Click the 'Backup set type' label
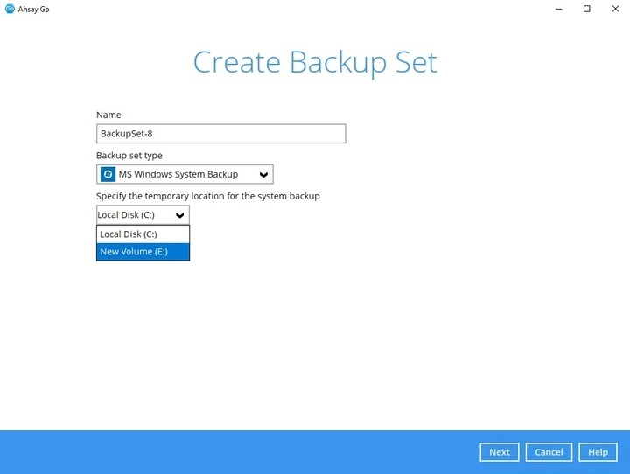The height and width of the screenshot is (474, 630). click(129, 156)
